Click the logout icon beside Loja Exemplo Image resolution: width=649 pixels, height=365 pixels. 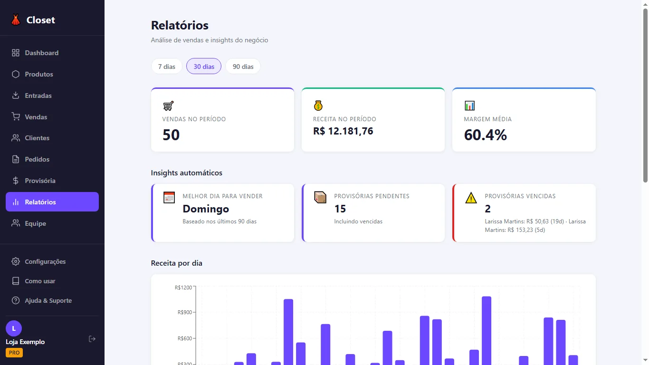tap(92, 339)
